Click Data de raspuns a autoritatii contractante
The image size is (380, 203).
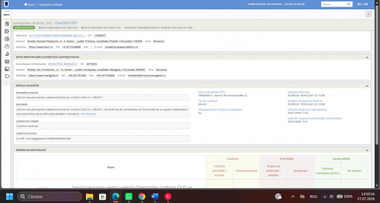click(315, 119)
